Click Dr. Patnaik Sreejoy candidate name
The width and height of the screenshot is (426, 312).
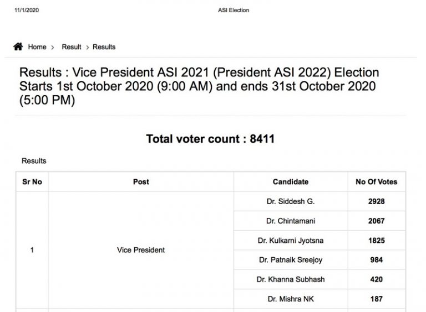(x=290, y=260)
